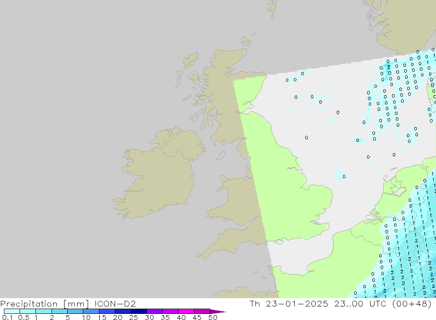This screenshot has width=436, height=320.
Task: Click the '45' legend scale label
Action: (197, 317)
